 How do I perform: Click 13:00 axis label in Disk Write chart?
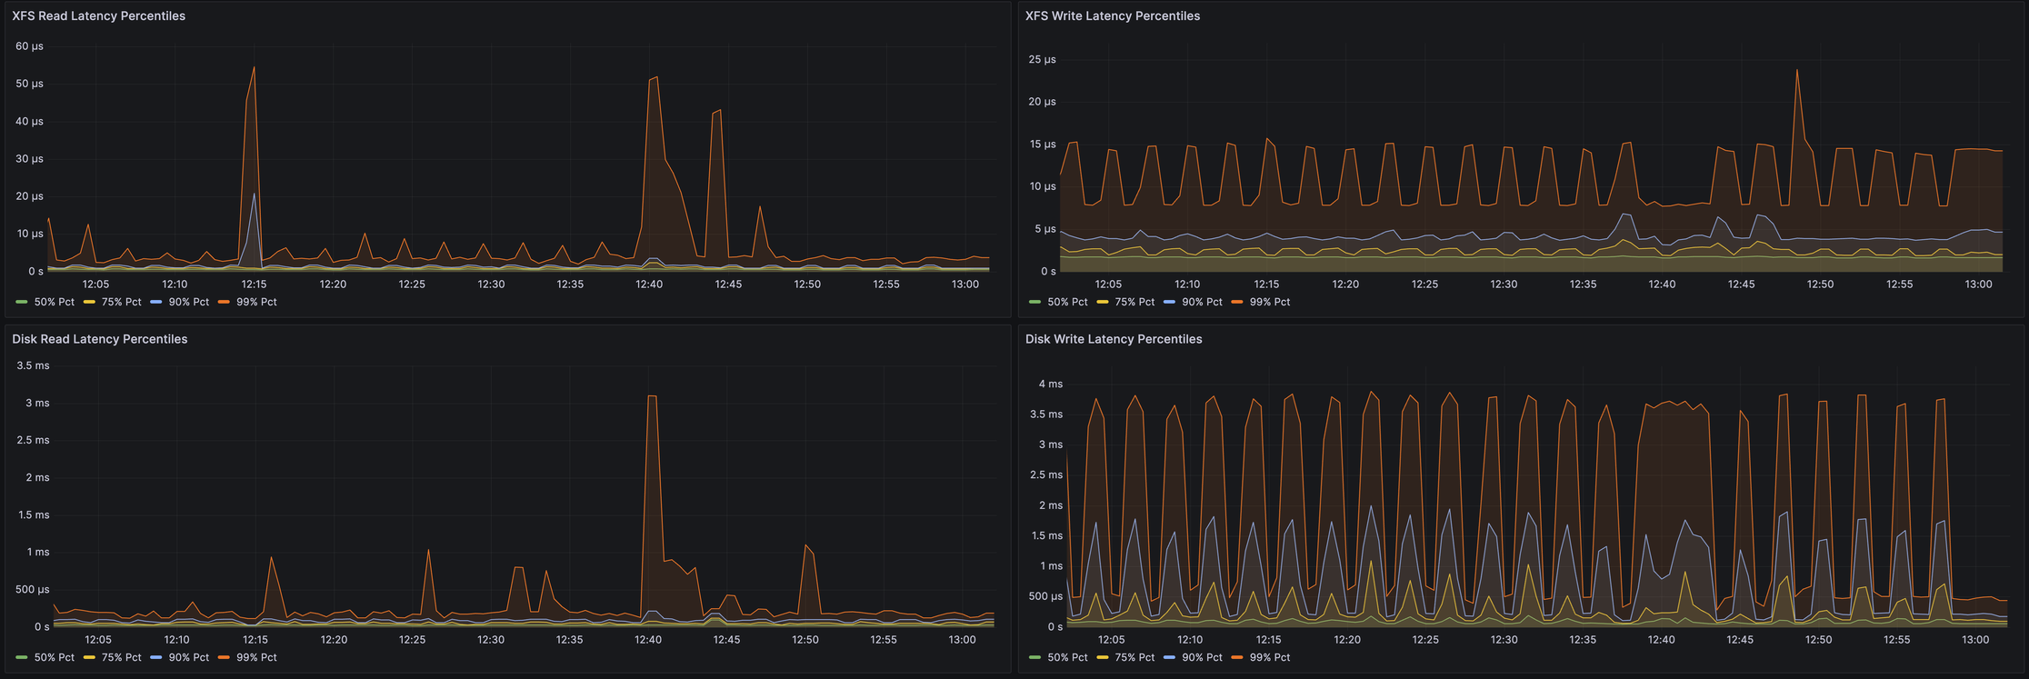pos(1975,640)
